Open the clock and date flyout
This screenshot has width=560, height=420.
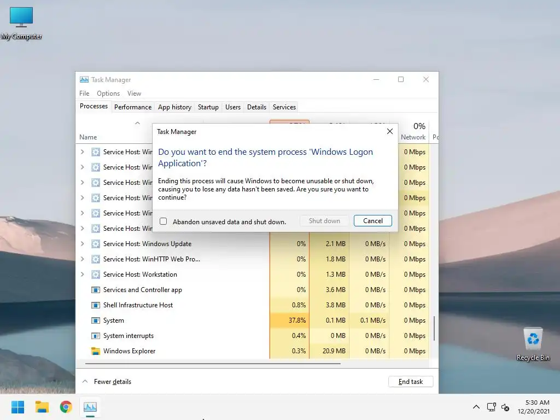pyautogui.click(x=534, y=407)
